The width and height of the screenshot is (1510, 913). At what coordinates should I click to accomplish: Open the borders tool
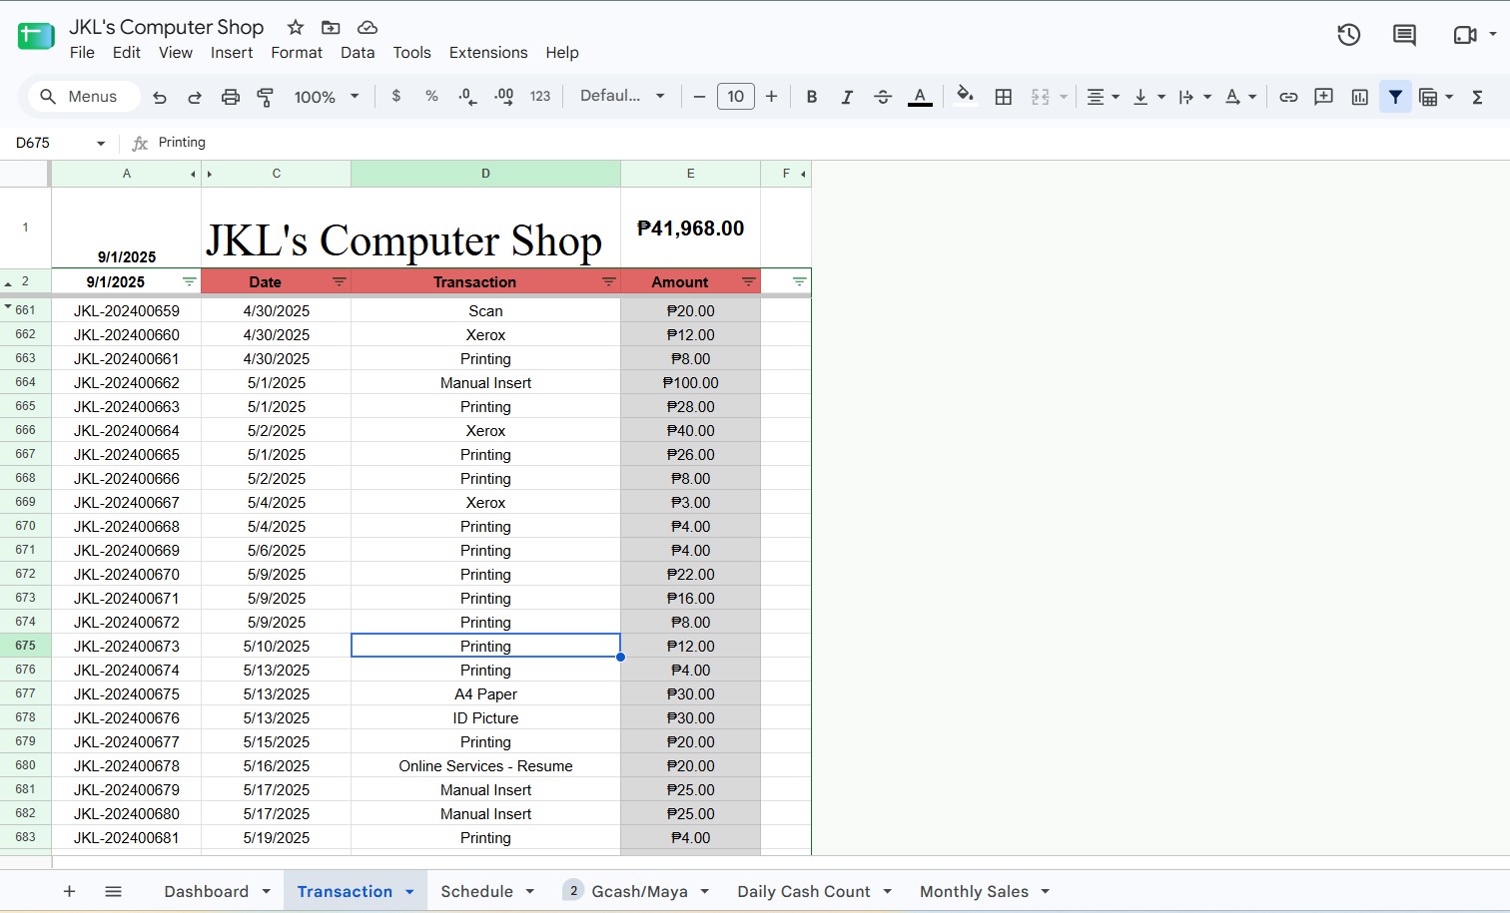1004,97
